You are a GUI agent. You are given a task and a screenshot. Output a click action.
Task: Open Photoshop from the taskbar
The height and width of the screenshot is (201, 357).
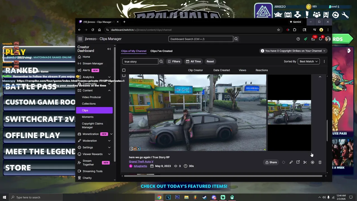coord(177,197)
